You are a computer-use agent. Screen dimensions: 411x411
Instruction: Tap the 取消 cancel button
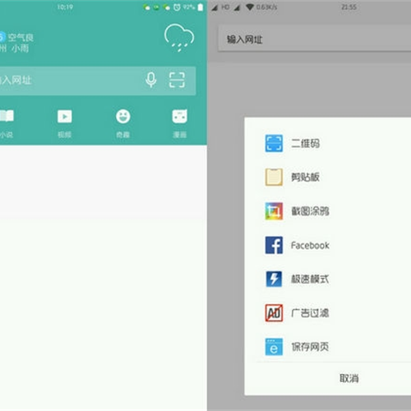click(349, 378)
